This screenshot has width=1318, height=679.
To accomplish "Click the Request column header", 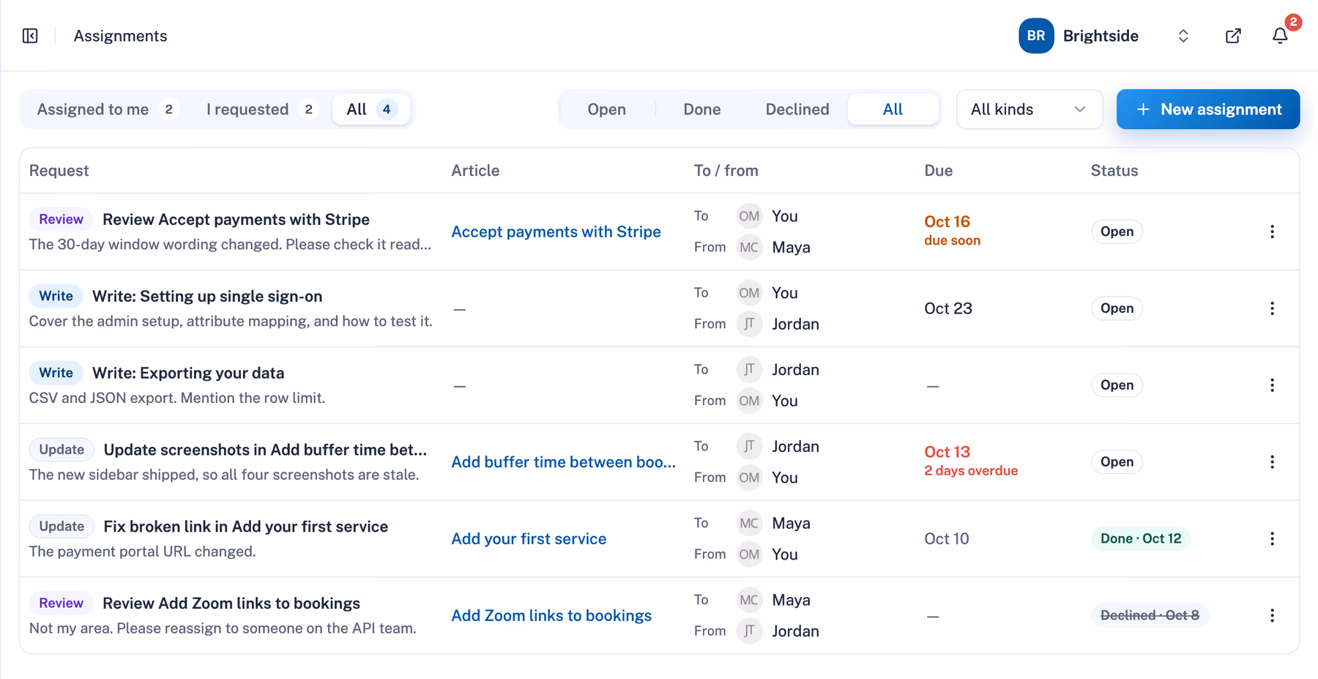I will click(x=59, y=171).
